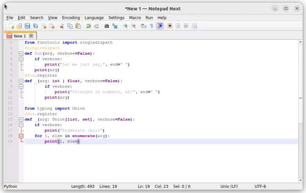The image size is (306, 193).
Task: Open Find with the binoculars icon
Action: click(x=107, y=26)
